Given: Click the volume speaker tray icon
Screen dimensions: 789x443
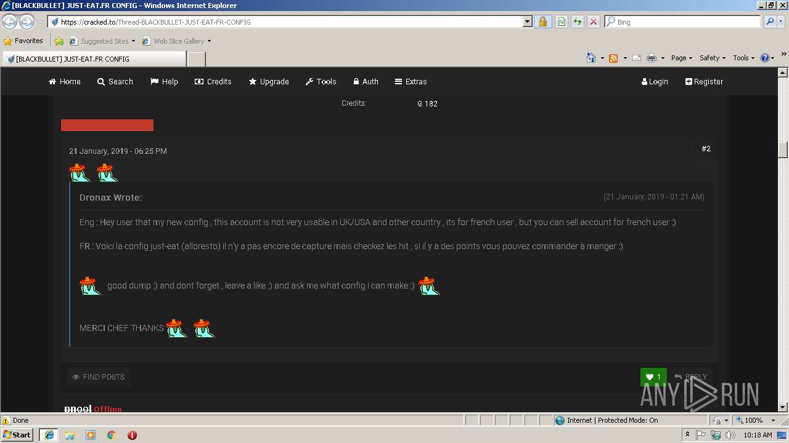Looking at the screenshot, I should pyautogui.click(x=730, y=435).
